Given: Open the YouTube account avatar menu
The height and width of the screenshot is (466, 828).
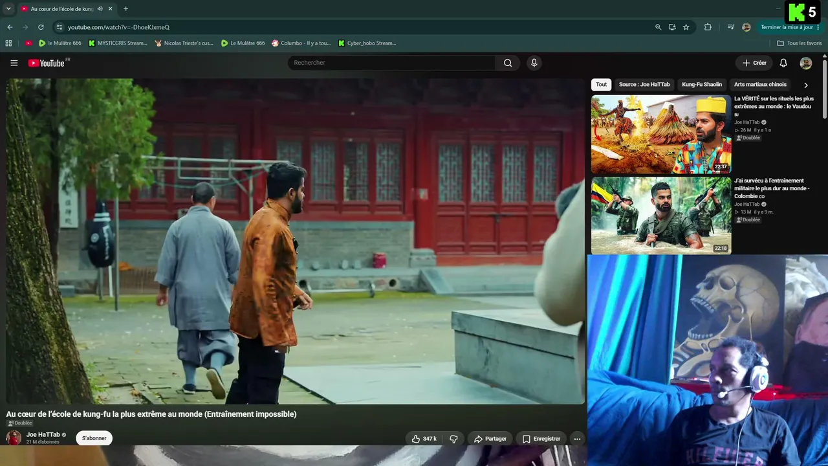Looking at the screenshot, I should 805,63.
